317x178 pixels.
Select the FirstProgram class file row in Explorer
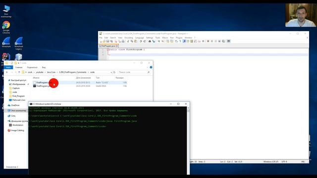(80, 83)
